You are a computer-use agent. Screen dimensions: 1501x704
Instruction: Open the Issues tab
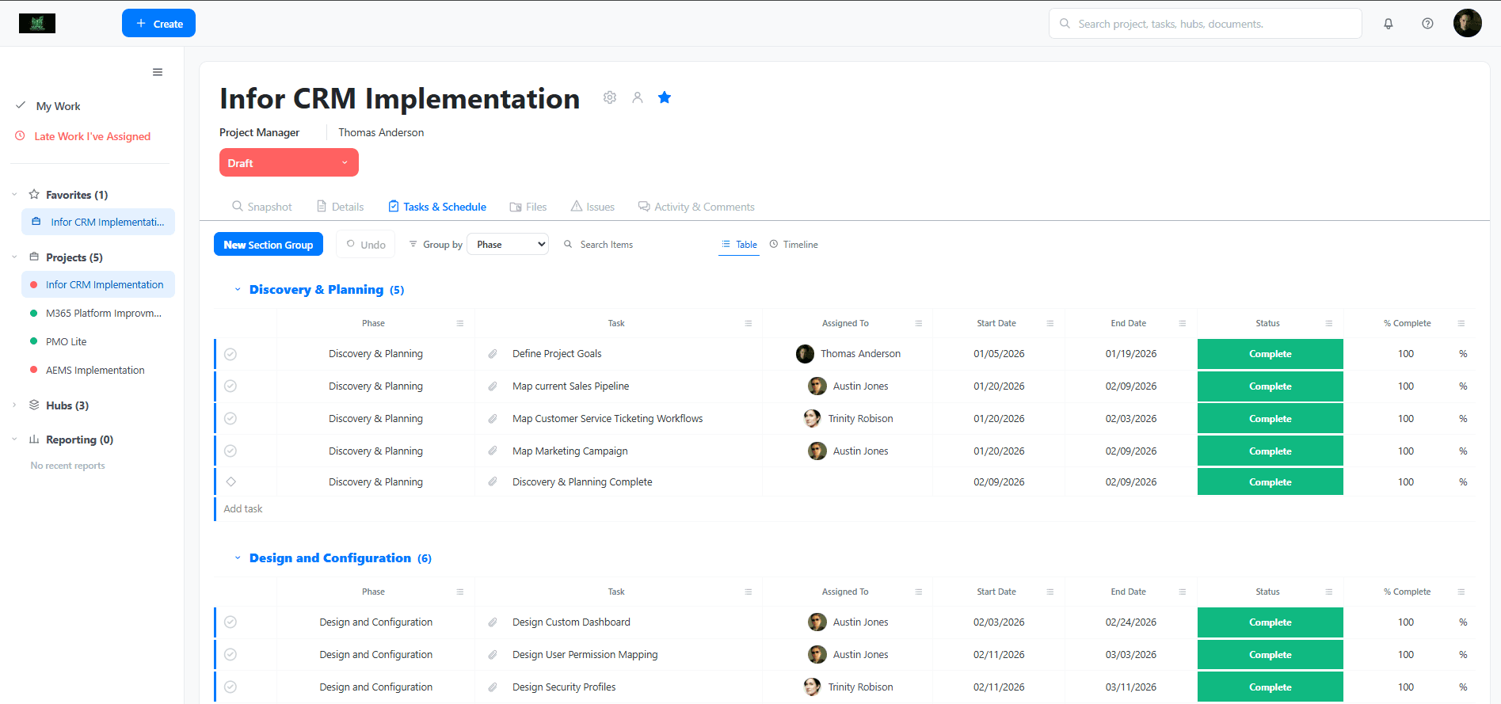tap(592, 207)
